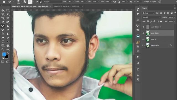
Task: Toggle pressure controls size icon
Action: [160, 2]
